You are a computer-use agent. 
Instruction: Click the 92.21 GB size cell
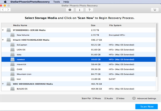96,45
